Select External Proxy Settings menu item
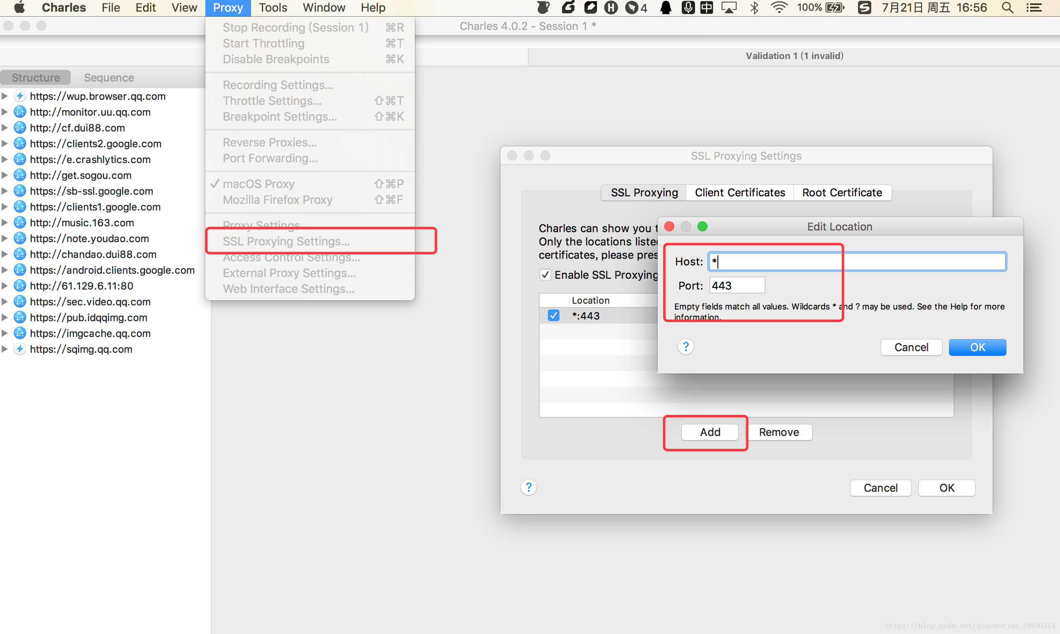Image resolution: width=1060 pixels, height=634 pixels. tap(310, 273)
